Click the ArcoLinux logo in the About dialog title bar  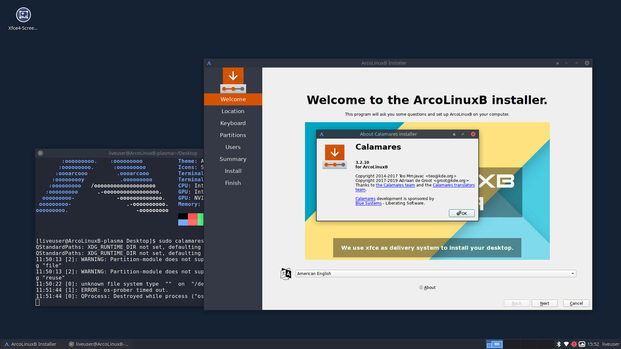(321, 134)
